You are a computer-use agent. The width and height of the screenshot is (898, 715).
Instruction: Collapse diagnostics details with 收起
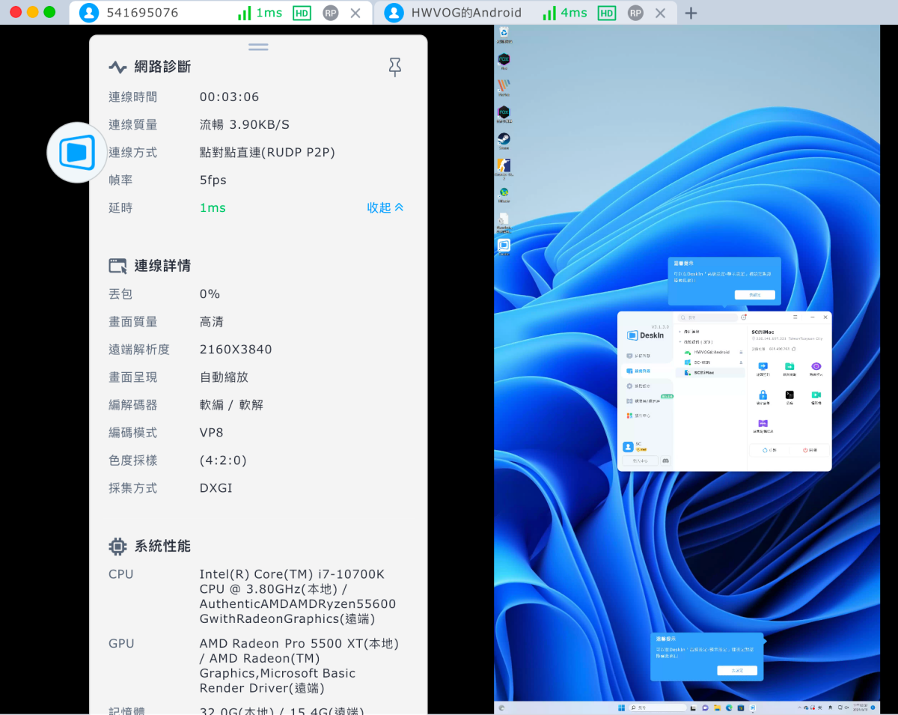(385, 208)
